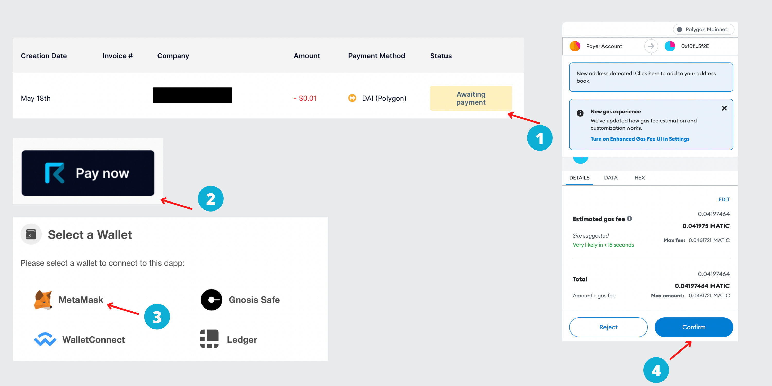
Task: Reject the MetaMask transaction
Action: [x=608, y=327]
